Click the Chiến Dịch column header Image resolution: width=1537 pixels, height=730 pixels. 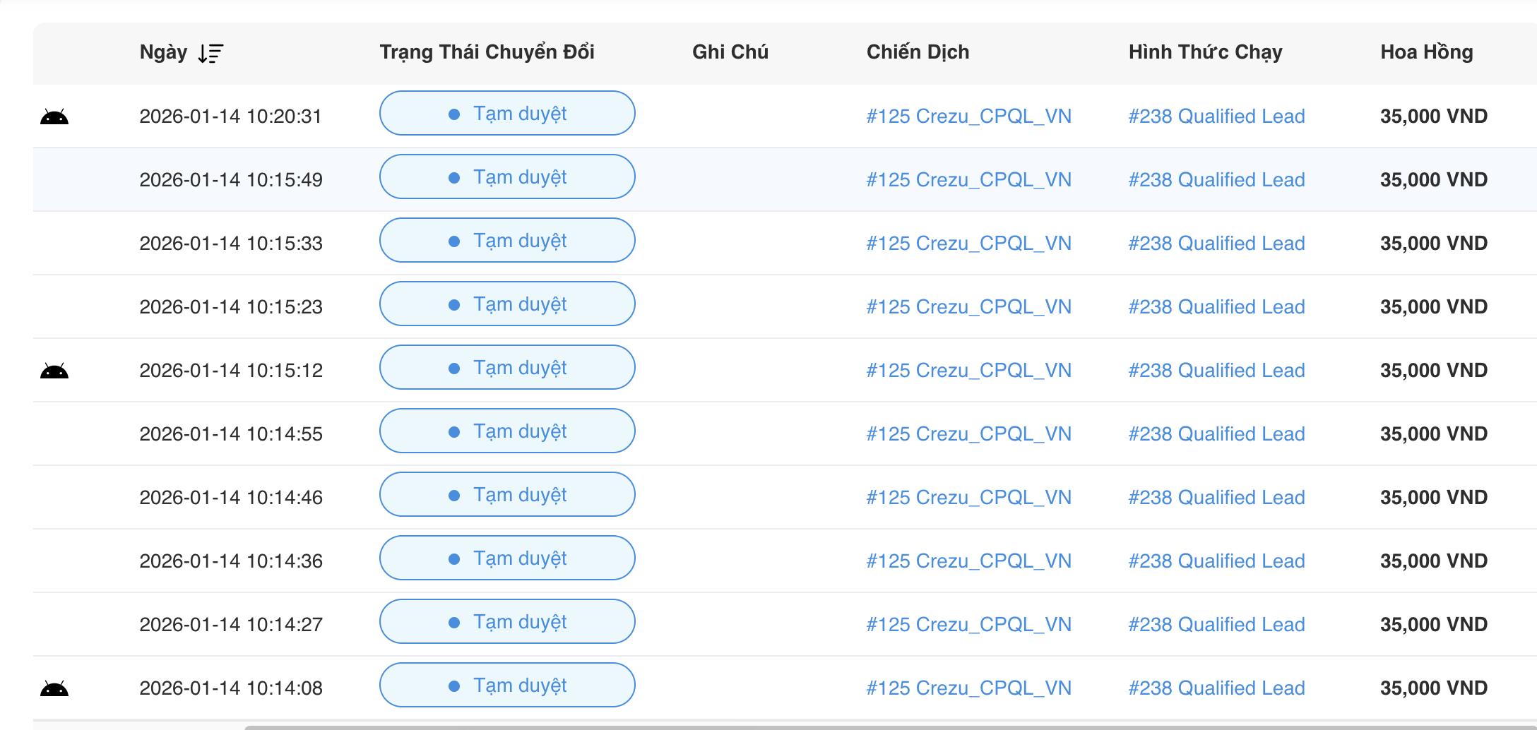point(918,52)
